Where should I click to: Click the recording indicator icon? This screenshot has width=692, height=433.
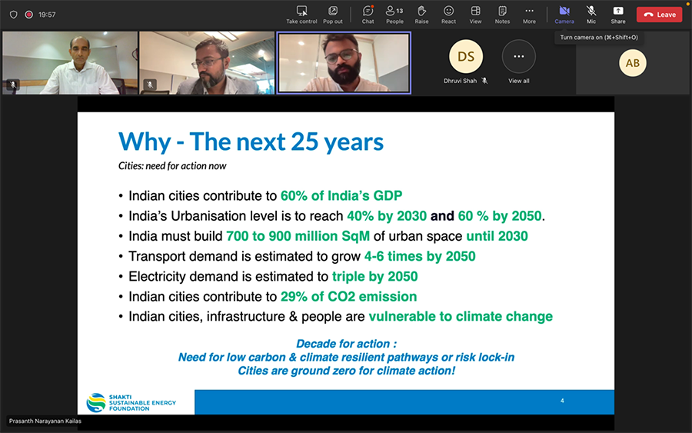(x=28, y=15)
